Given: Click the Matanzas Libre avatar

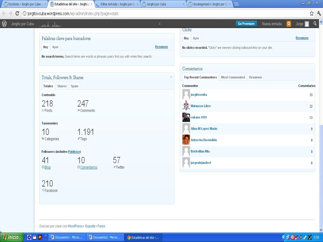Looking at the screenshot, I should tap(186, 106).
